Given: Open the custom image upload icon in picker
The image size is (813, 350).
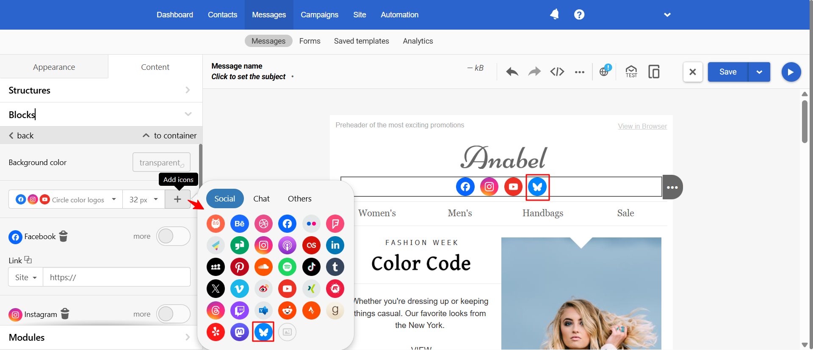Looking at the screenshot, I should click(287, 332).
